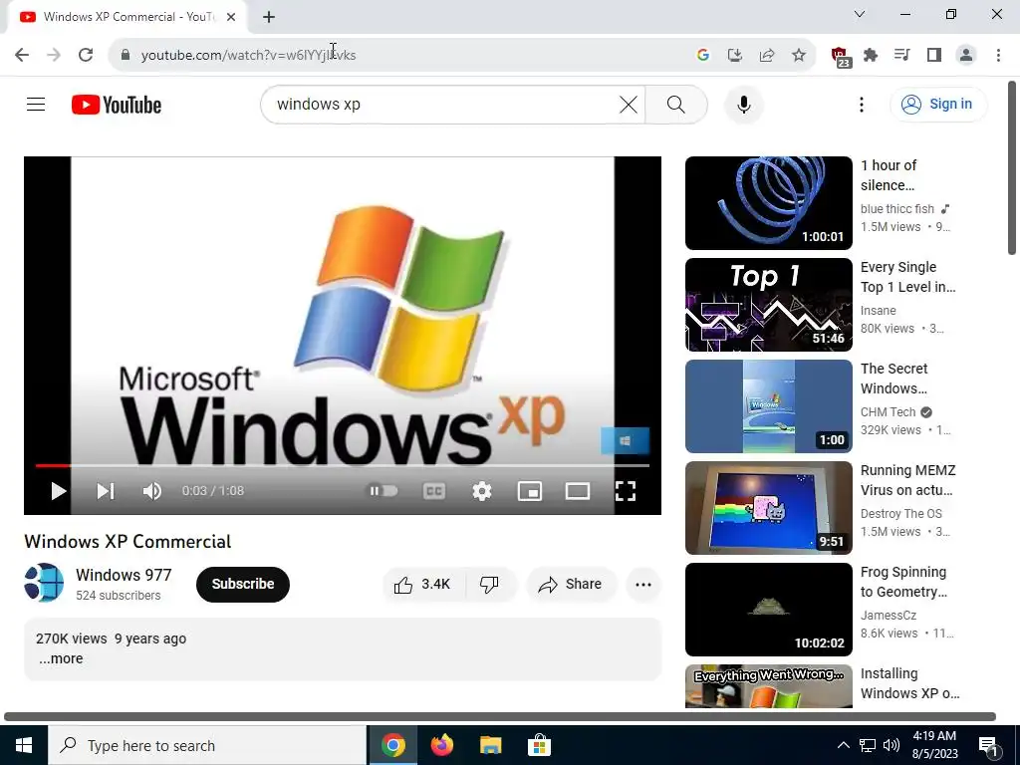
Task: Toggle closed captions in the player
Action: coord(434,491)
